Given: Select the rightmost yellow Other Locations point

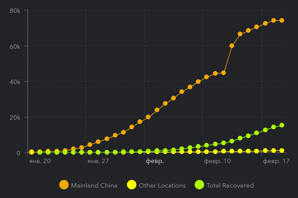Looking at the screenshot, I should click(x=282, y=151).
